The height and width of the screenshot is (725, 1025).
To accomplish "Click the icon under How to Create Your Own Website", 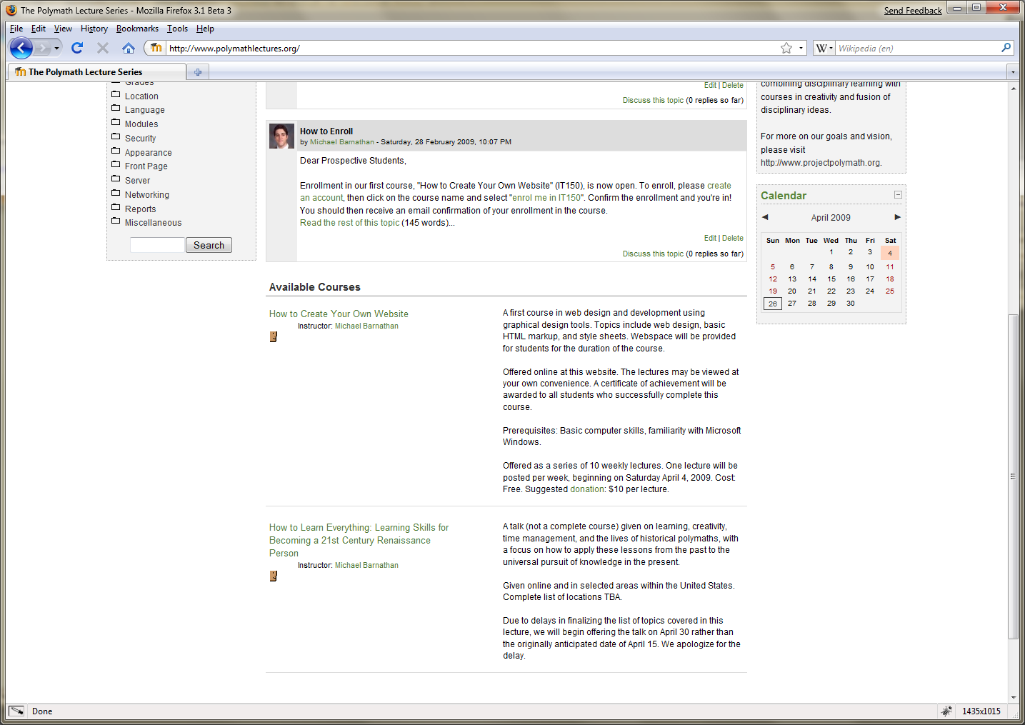I will click(x=273, y=336).
